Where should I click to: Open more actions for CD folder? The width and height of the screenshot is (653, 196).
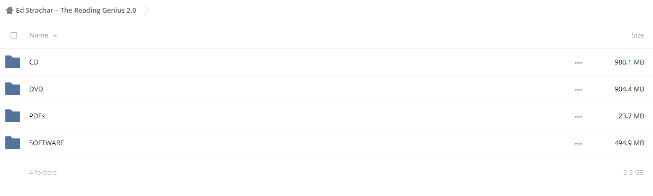pos(578,62)
